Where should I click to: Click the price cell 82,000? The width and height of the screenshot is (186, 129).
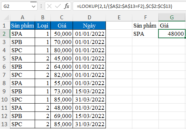pos(62,75)
